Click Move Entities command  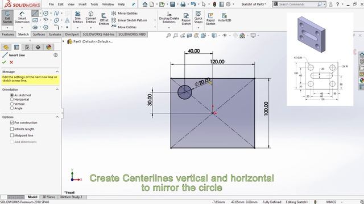[124, 27]
